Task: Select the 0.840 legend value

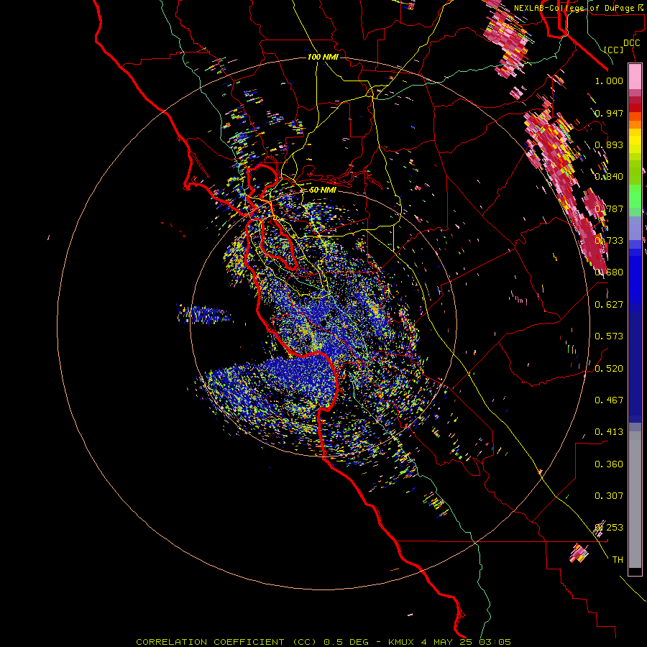Action: [609, 177]
